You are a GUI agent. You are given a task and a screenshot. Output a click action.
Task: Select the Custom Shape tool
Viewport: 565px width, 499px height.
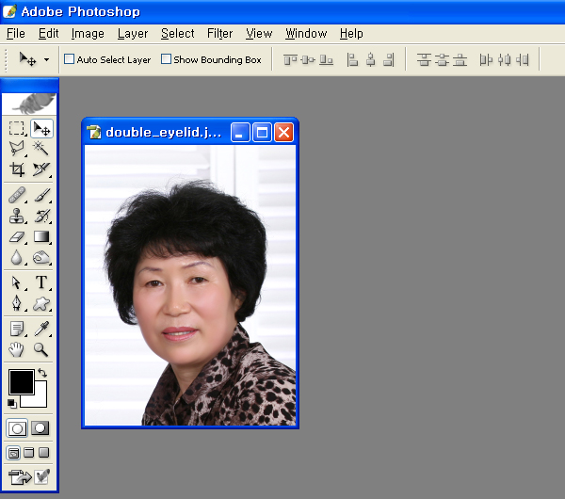[41, 303]
